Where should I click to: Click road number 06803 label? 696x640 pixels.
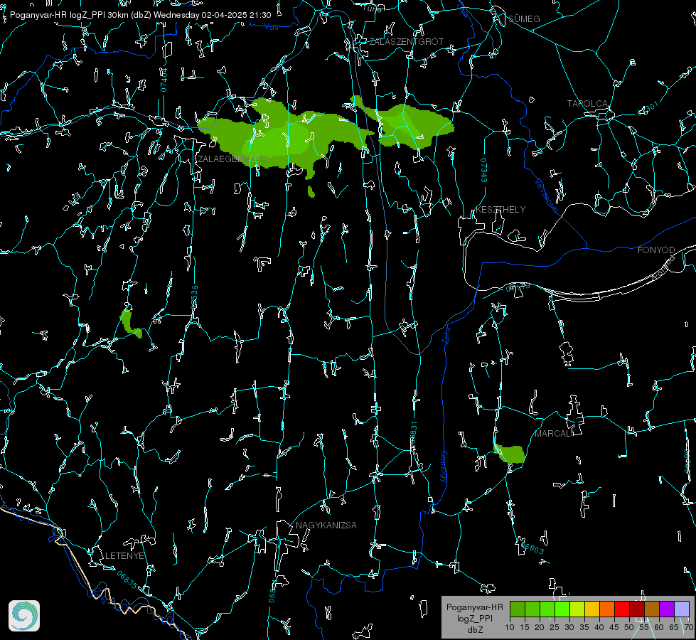532,547
